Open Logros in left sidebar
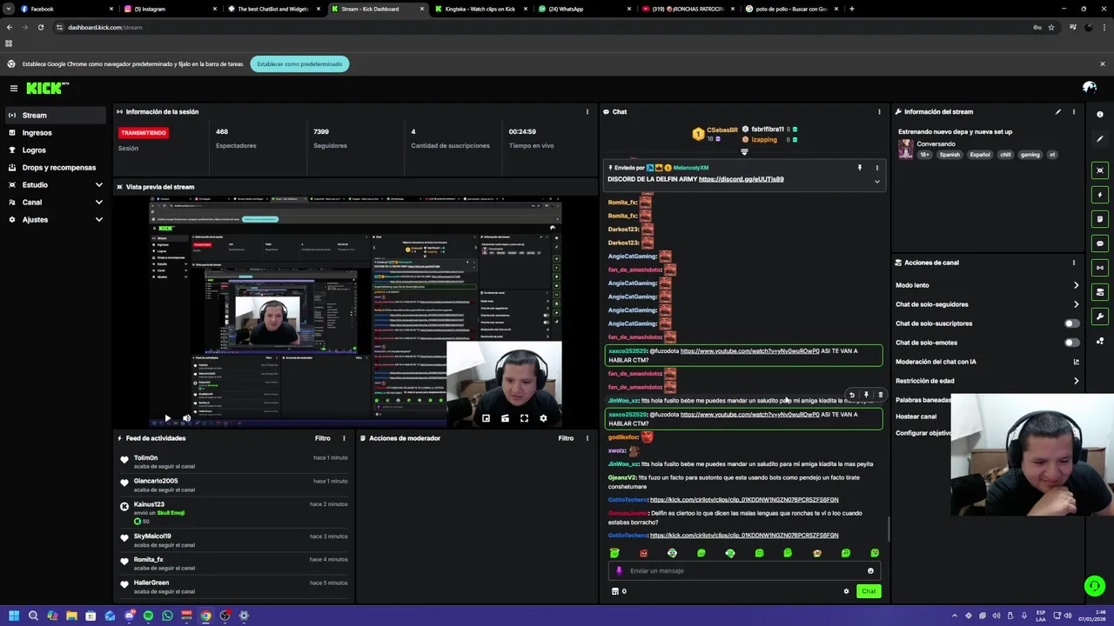Viewport: 1114px width, 626px height. [x=56, y=150]
